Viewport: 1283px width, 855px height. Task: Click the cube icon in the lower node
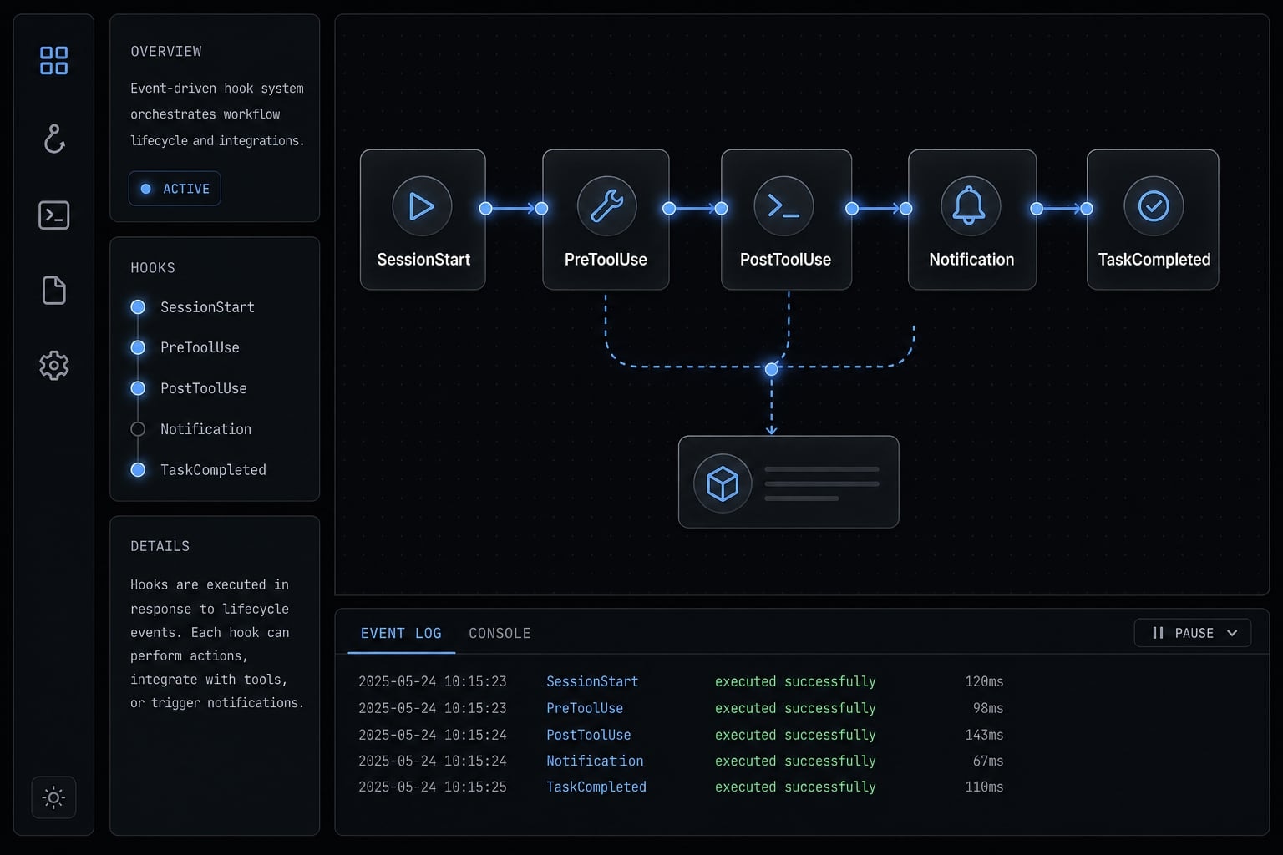point(723,483)
